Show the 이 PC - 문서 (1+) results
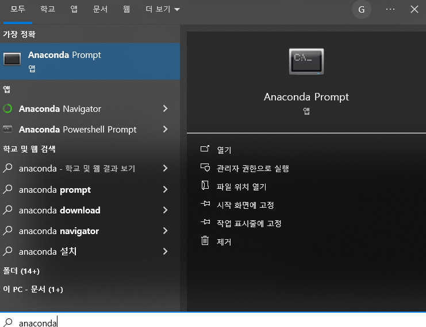 [x=33, y=289]
